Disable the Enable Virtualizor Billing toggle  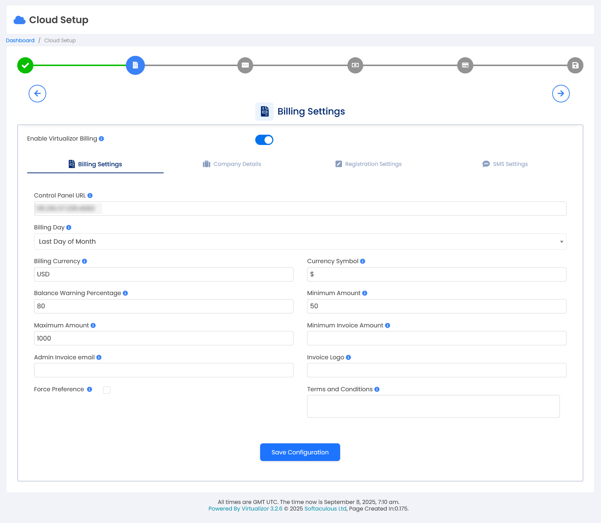tap(264, 140)
